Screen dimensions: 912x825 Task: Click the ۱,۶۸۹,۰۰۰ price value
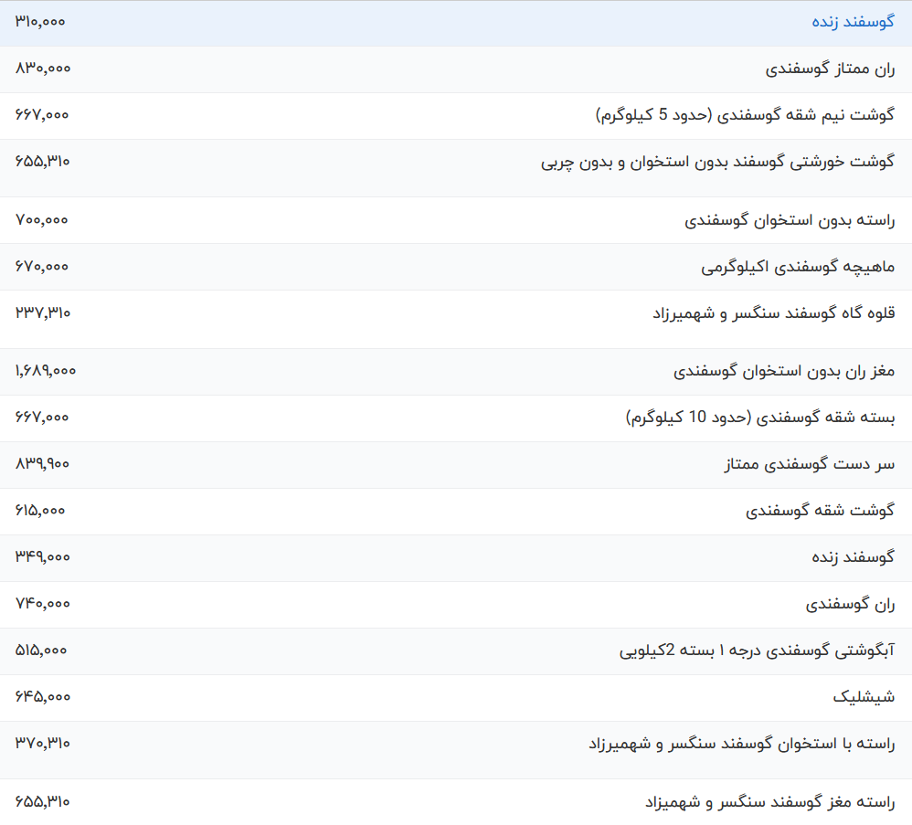pos(46,371)
